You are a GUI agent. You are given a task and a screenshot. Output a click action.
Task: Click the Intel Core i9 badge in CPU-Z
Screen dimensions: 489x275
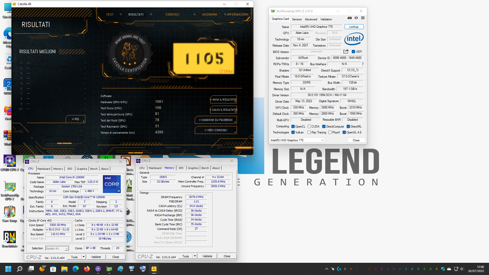pyautogui.click(x=112, y=184)
